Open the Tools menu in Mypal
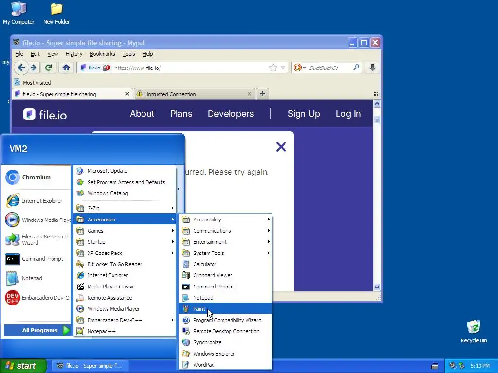 [128, 54]
